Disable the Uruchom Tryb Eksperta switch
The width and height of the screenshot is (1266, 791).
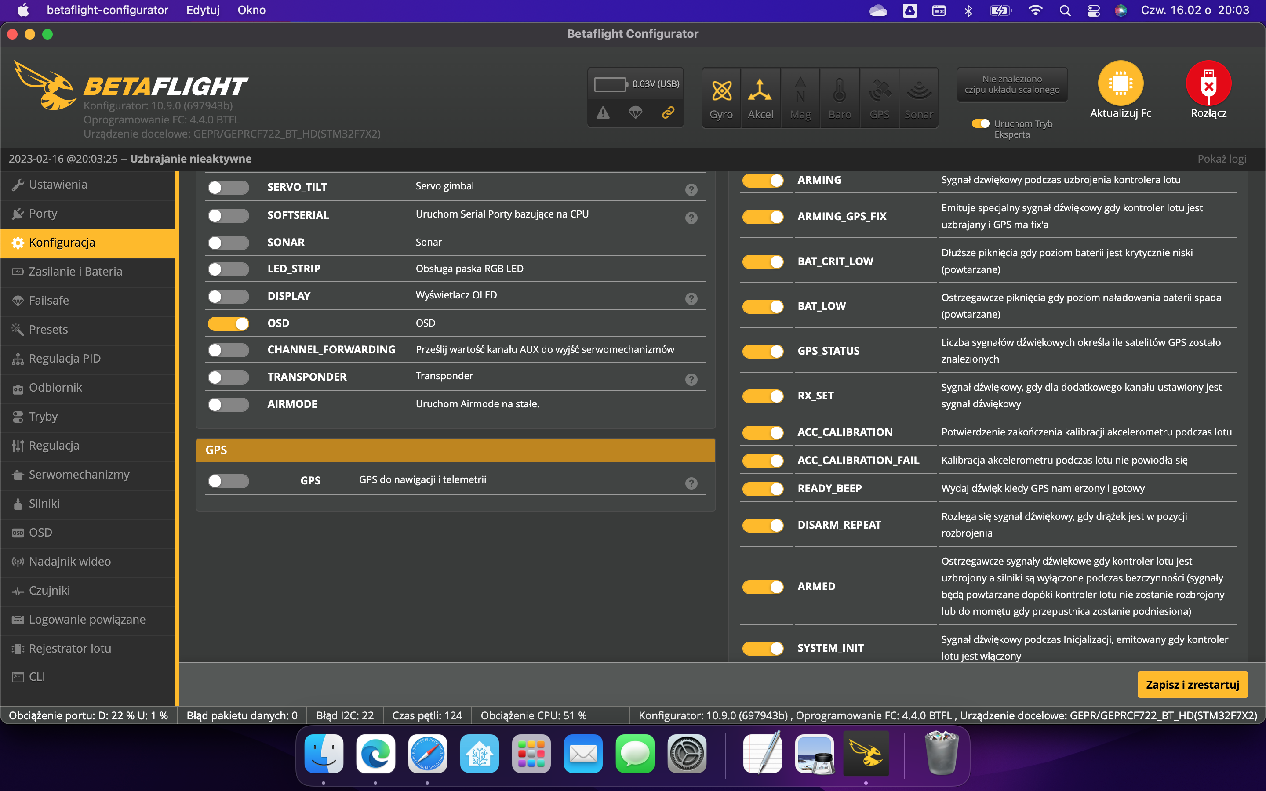(981, 124)
